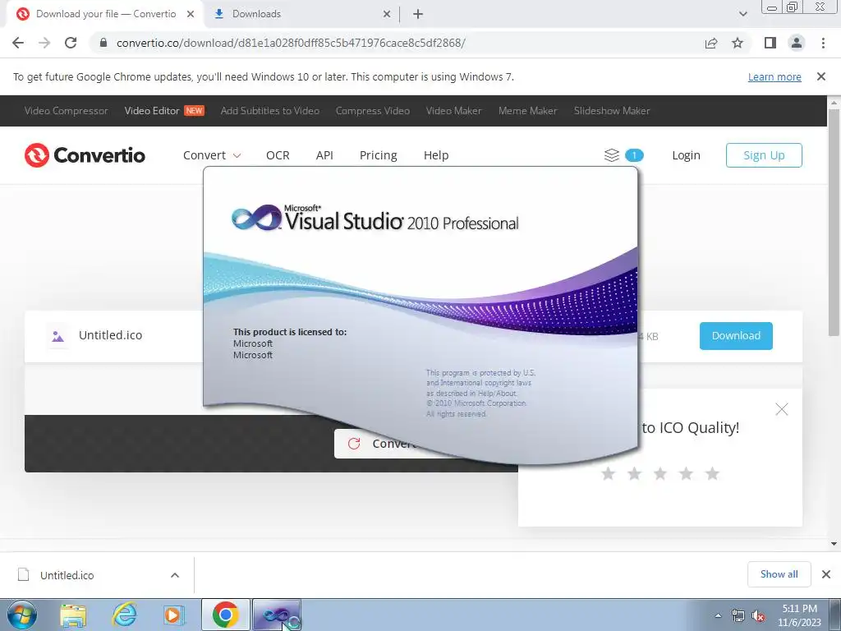The image size is (841, 631).
Task: Click the Sign Up button
Action: coord(764,155)
